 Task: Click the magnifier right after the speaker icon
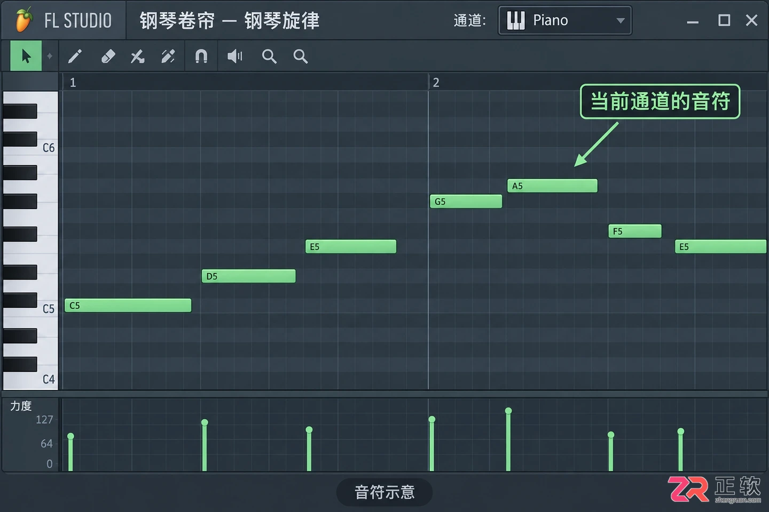click(269, 56)
